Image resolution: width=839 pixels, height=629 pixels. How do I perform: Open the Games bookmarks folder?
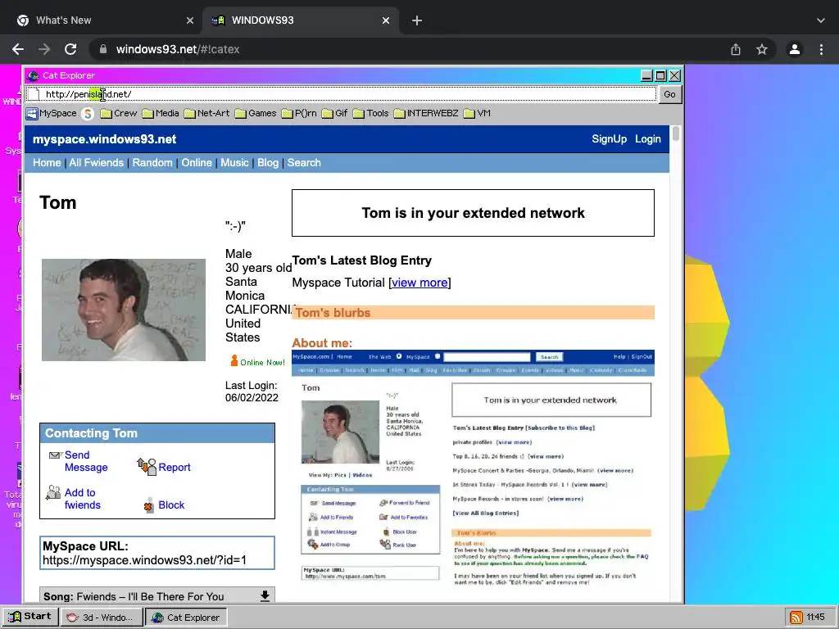coord(256,113)
